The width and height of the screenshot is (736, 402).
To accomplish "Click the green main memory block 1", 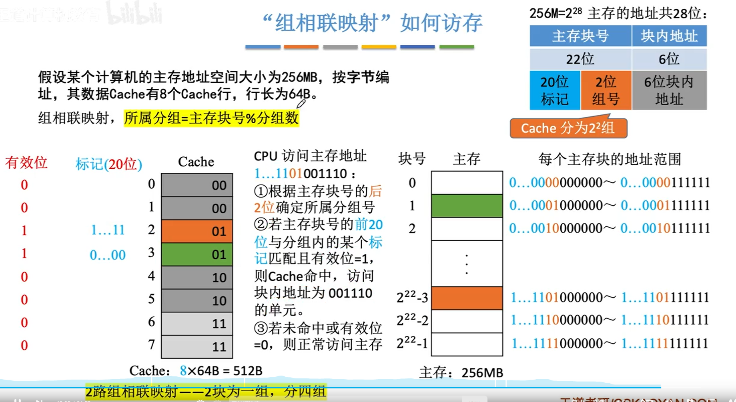I will [x=467, y=206].
